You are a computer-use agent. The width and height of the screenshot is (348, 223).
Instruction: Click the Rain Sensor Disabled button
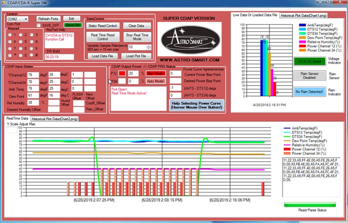309,76
